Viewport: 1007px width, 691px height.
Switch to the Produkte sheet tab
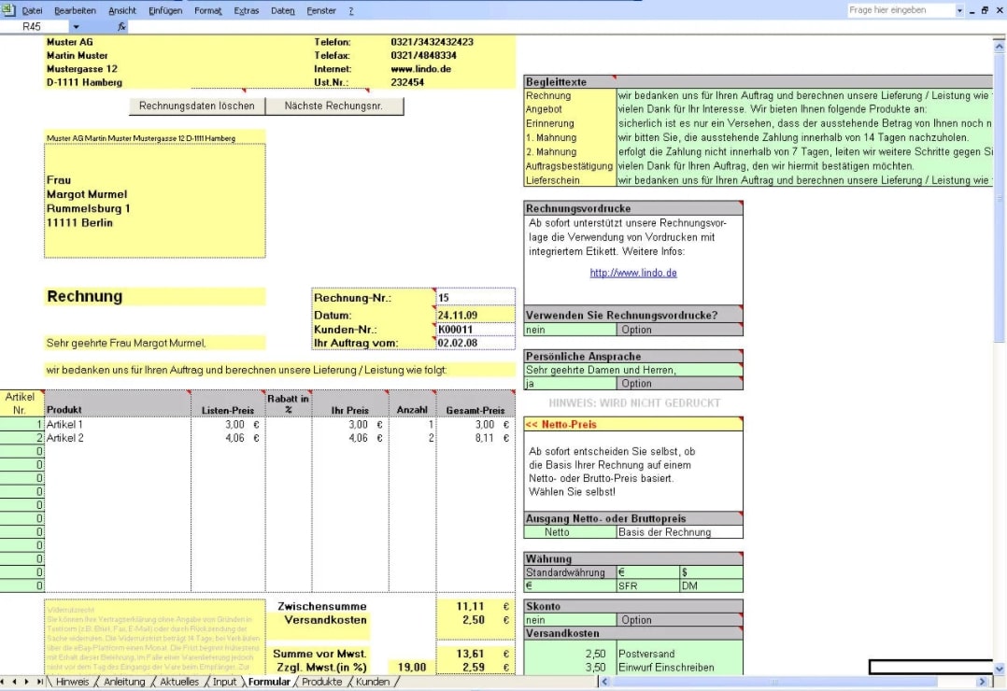pyautogui.click(x=321, y=682)
